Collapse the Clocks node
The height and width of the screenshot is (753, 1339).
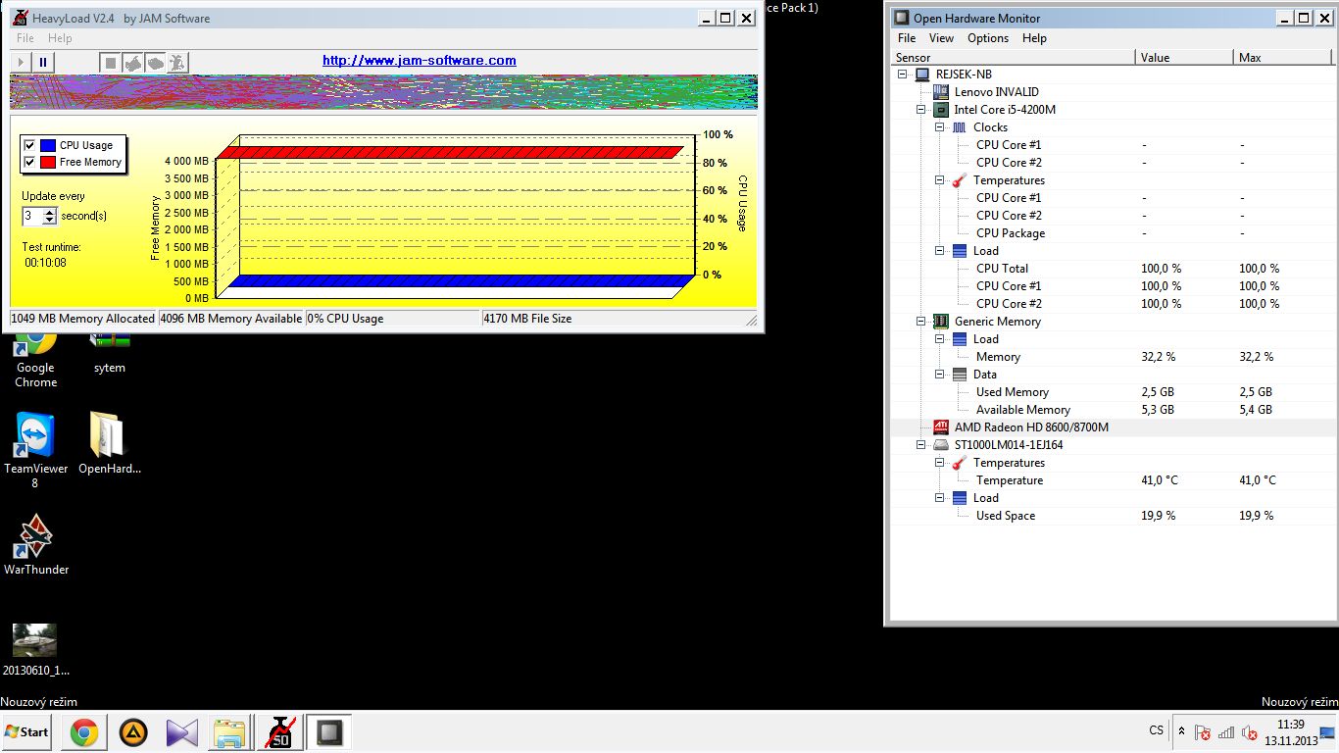click(x=940, y=127)
